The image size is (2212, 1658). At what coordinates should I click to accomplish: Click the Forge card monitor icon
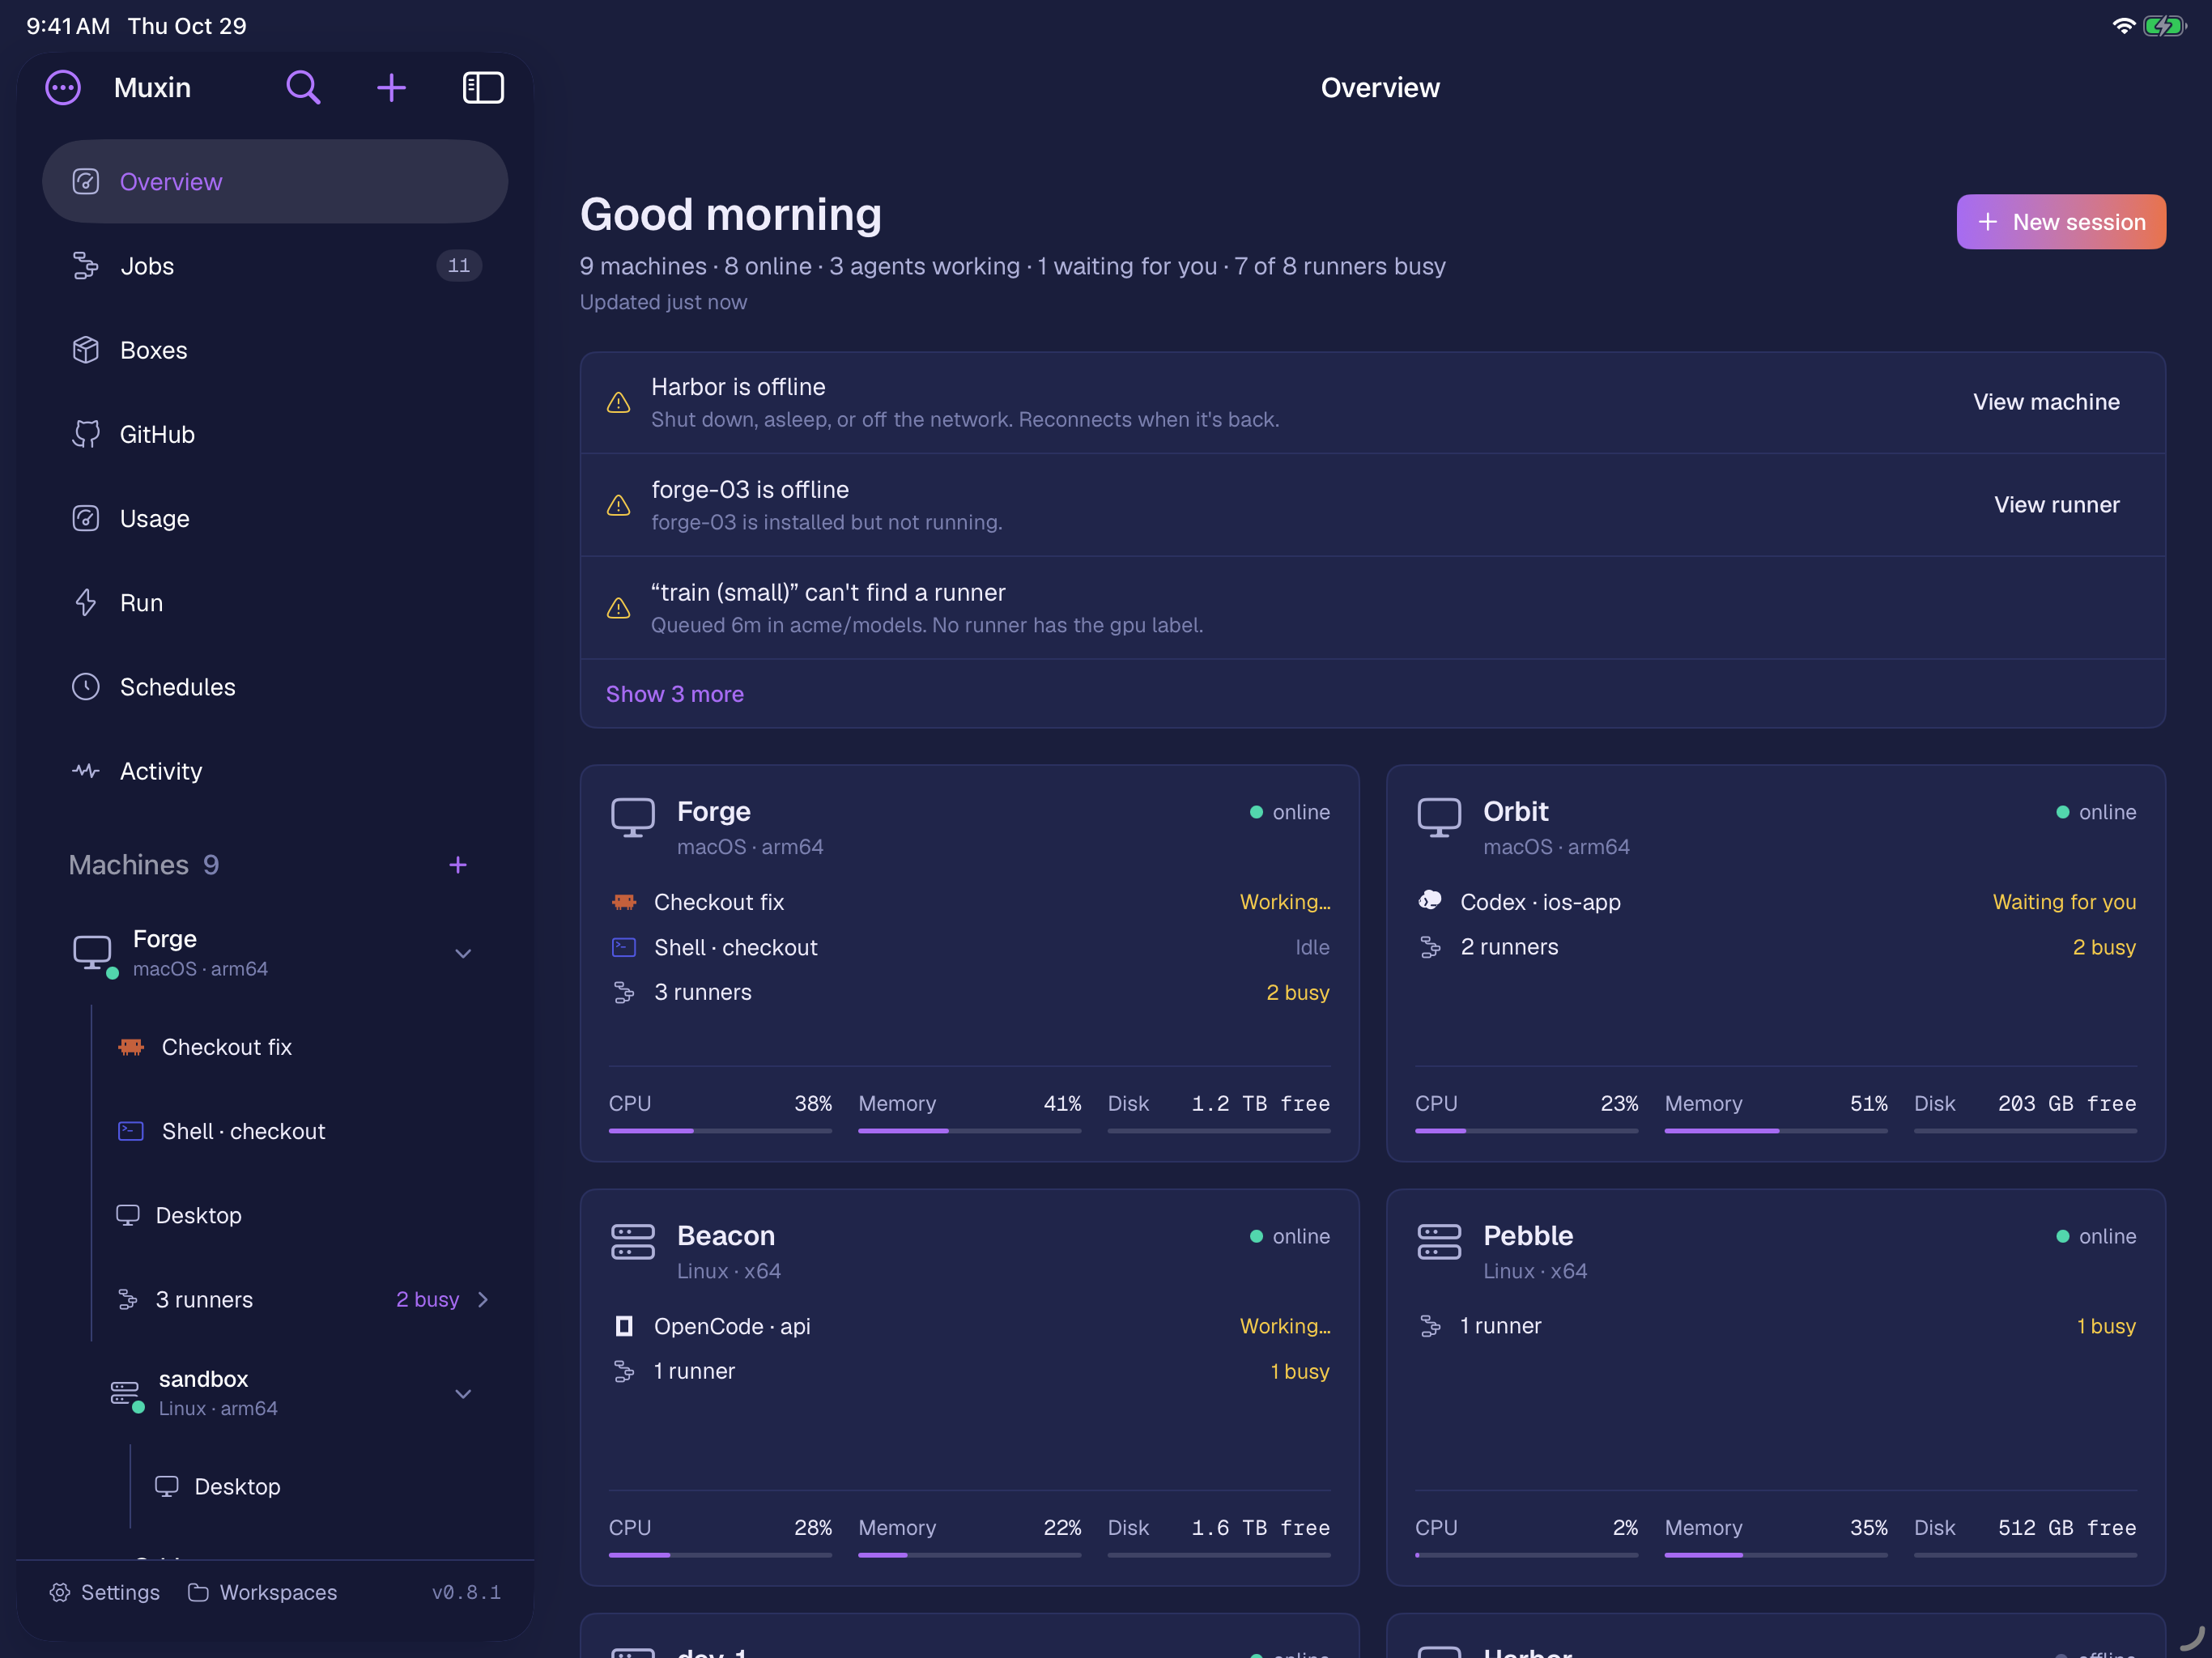633,817
